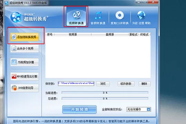Click 合并多个视频 button
Viewport: 186px width, 124px height.
coord(24,49)
